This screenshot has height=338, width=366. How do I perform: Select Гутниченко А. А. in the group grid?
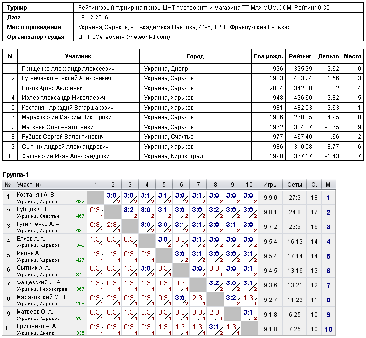(x=39, y=224)
